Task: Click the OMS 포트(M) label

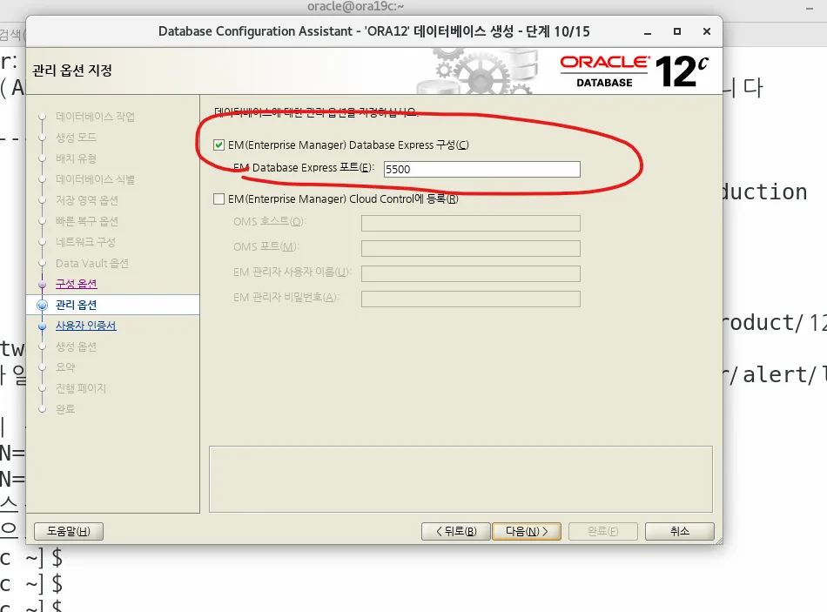Action: point(266,247)
